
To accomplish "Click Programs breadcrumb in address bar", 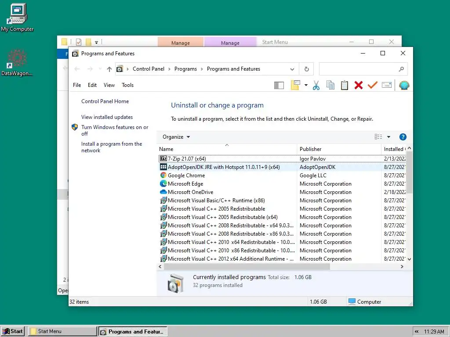I will 185,69.
